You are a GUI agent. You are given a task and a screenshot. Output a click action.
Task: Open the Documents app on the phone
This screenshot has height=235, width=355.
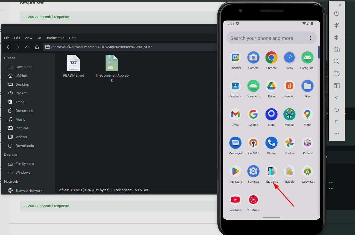pos(253,86)
